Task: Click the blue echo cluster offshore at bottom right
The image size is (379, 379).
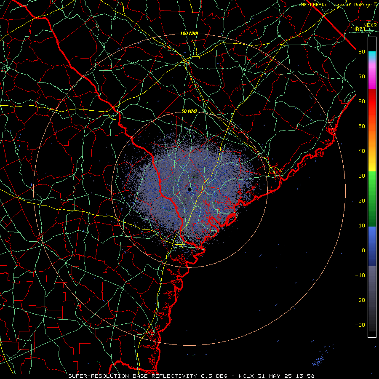Action: 318,361
